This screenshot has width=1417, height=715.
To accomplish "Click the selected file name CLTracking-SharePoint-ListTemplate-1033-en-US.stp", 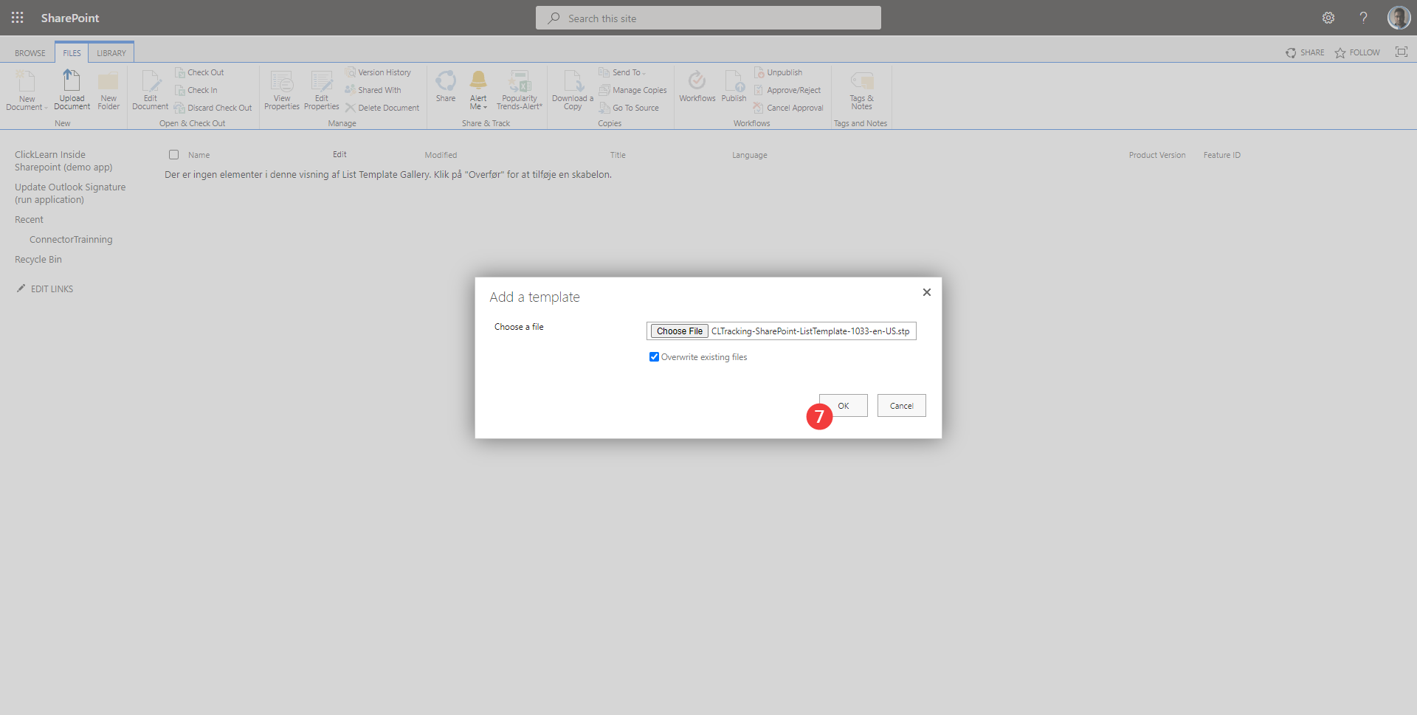I will [x=810, y=331].
